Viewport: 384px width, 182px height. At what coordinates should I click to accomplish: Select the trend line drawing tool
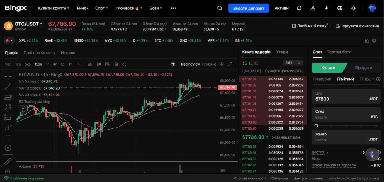8,87
